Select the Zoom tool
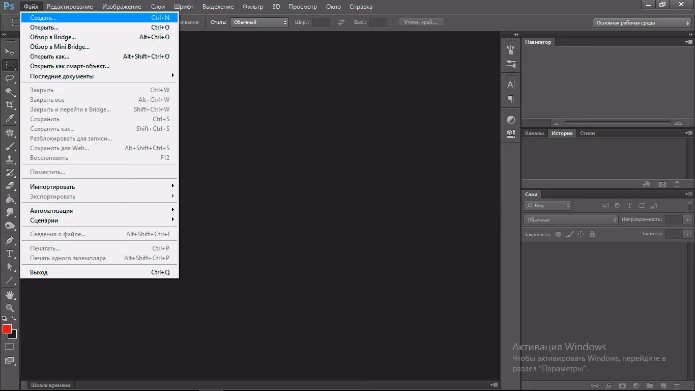 (x=10, y=308)
